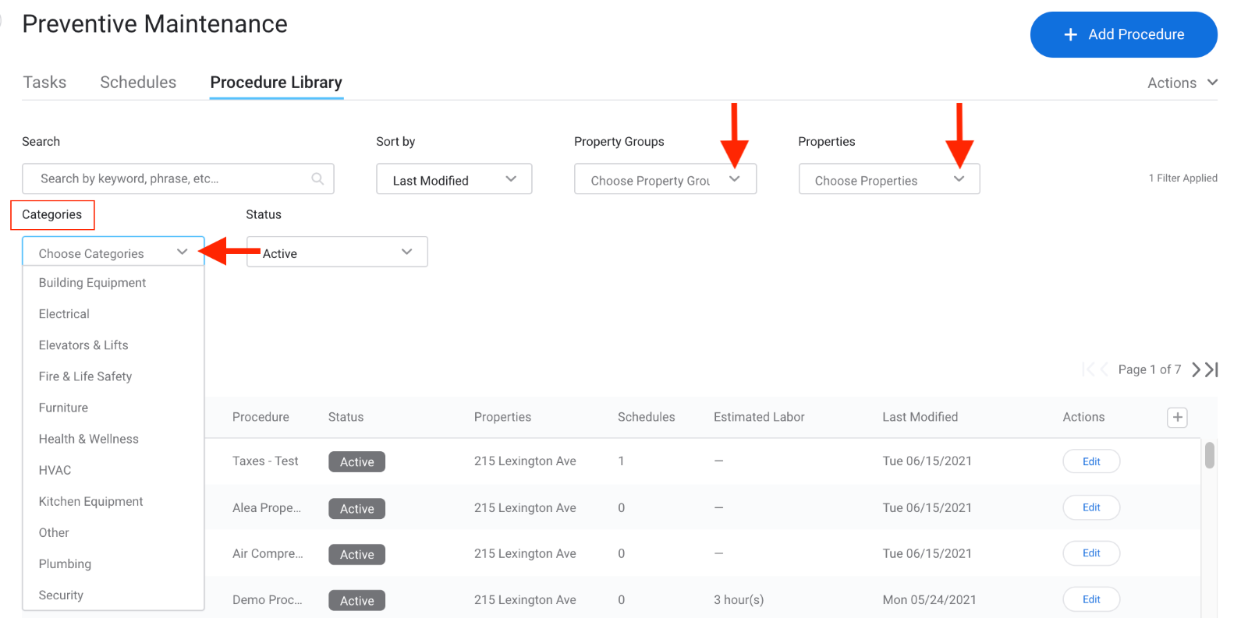
Task: Click the Estimated Labor column header
Action: (759, 417)
